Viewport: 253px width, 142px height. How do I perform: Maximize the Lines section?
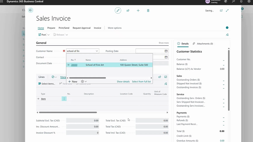pos(166,77)
